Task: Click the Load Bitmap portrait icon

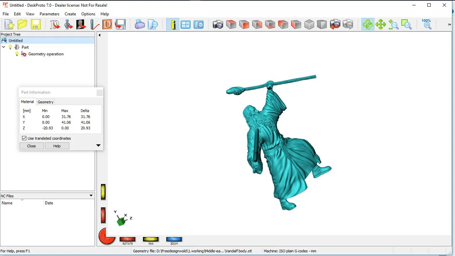Action: click(x=81, y=24)
